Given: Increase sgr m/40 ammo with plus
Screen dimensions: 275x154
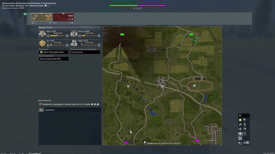Looking at the screenshot, I should coord(67,45).
